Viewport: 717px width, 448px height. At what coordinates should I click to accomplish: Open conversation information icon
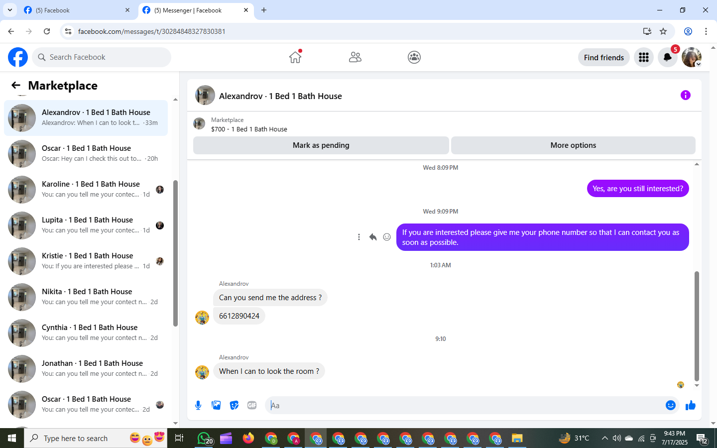pyautogui.click(x=686, y=95)
